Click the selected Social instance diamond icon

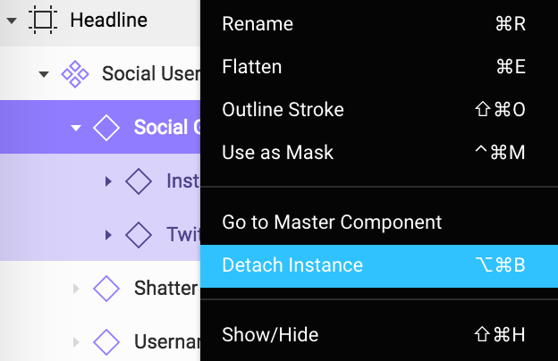106,127
